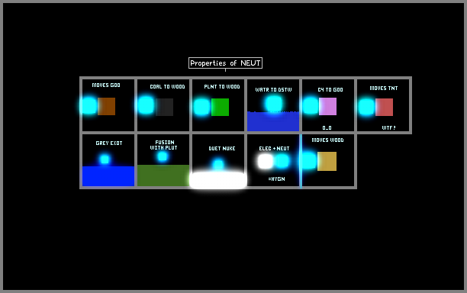
Task: Click the olive green PLUT layer
Action: (163, 175)
